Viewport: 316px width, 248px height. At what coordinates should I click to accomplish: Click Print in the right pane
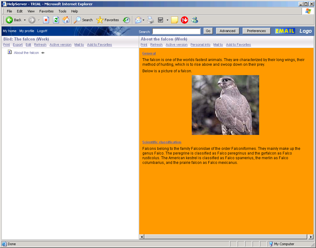pos(144,45)
